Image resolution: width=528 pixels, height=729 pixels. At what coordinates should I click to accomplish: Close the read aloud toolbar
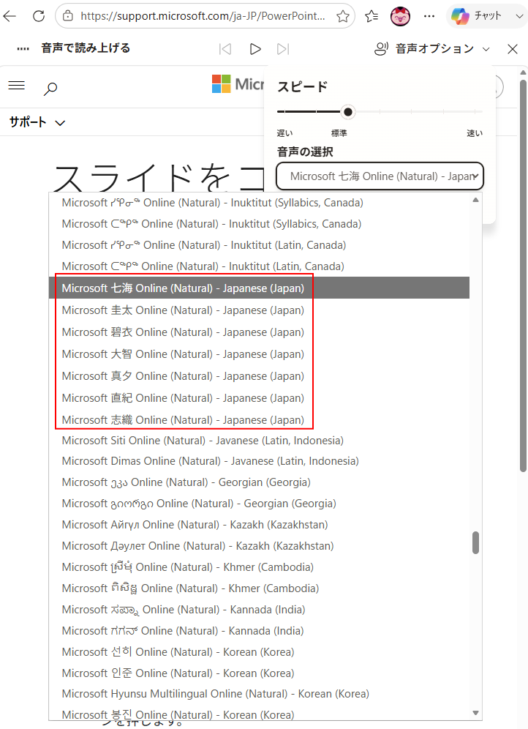[x=513, y=49]
